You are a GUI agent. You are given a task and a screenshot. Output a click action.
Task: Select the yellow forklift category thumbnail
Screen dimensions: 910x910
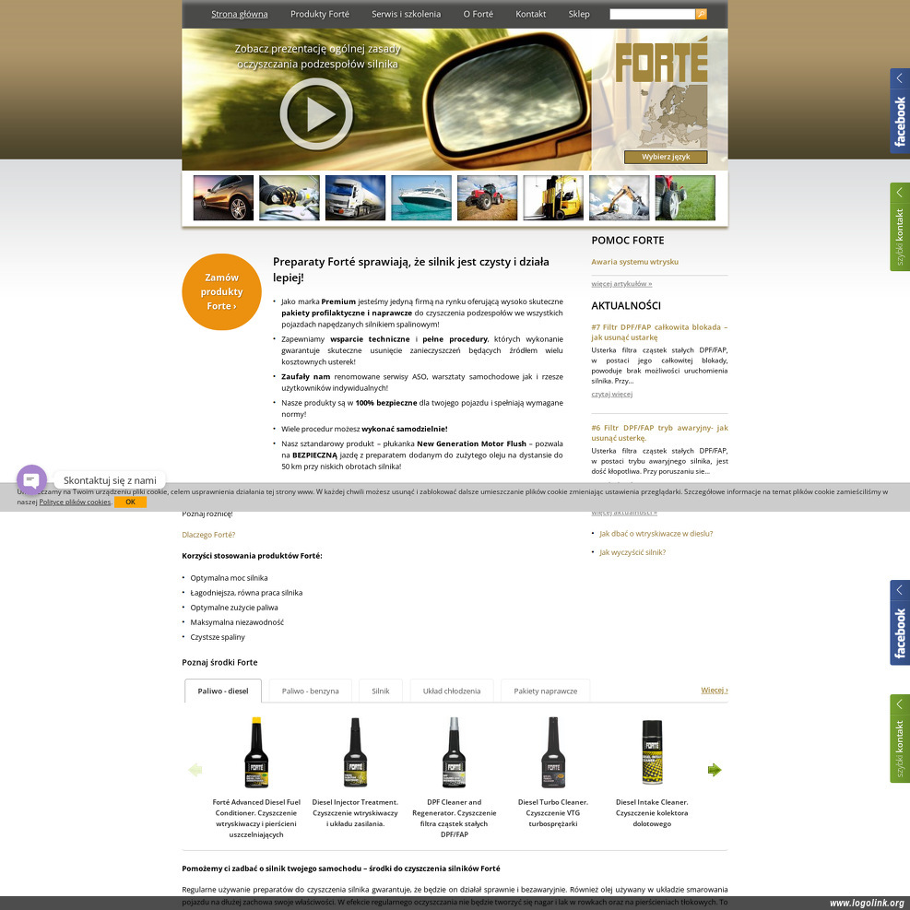coord(553,198)
